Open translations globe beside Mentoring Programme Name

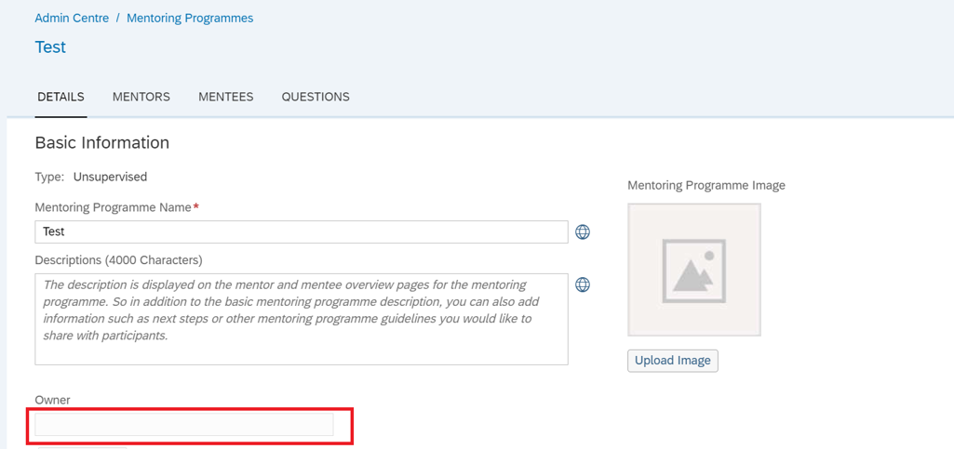click(583, 231)
